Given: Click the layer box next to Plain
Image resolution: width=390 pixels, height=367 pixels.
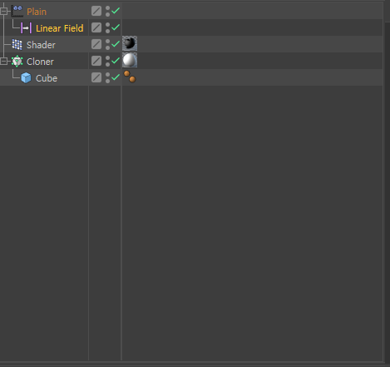Looking at the screenshot, I should pyautogui.click(x=96, y=11).
